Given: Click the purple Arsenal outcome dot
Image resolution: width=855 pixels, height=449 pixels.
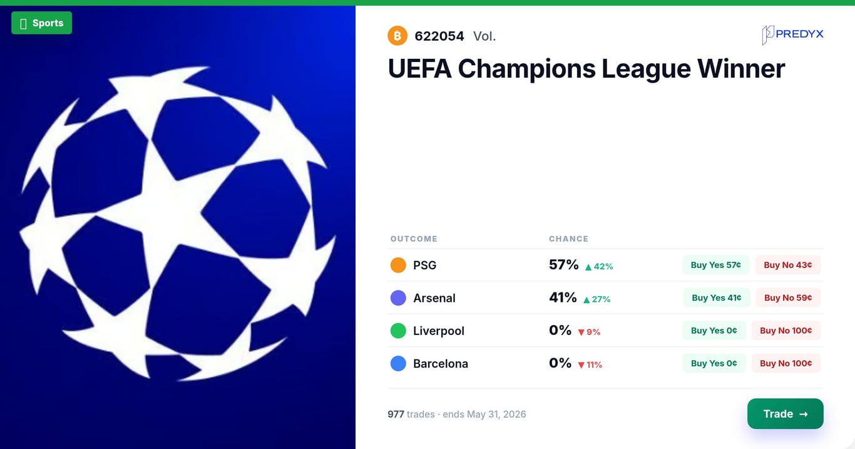Looking at the screenshot, I should (x=398, y=298).
